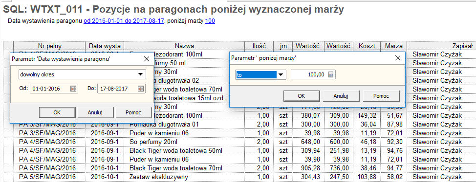Select the value 380,07
Viewport: 476px width, 182px height.
(308, 115)
